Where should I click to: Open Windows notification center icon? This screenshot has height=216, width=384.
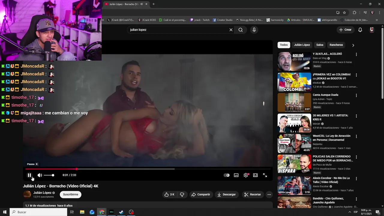click(x=378, y=212)
